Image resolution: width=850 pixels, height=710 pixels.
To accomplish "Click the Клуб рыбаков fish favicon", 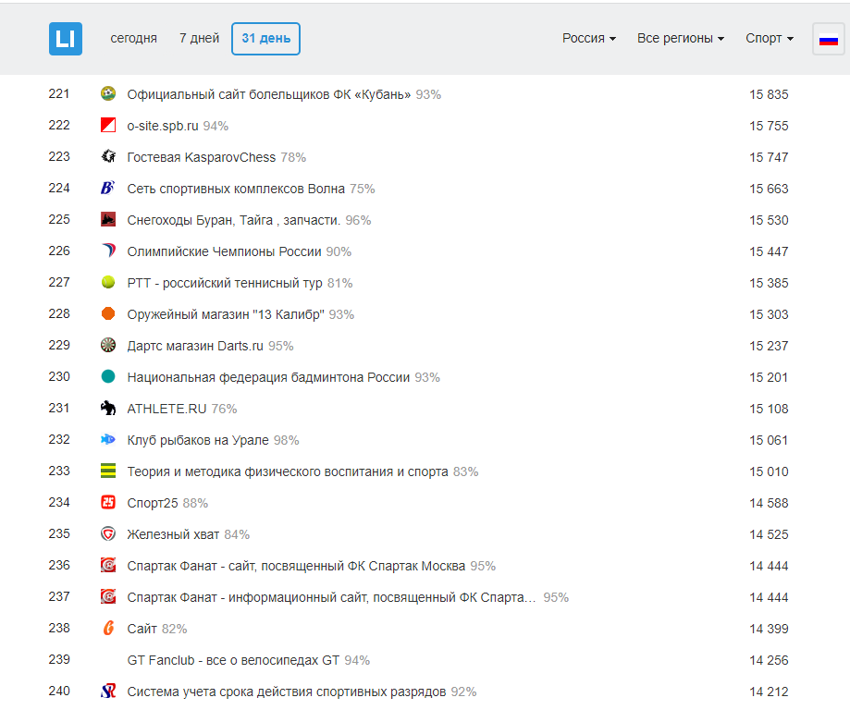I will 108,439.
